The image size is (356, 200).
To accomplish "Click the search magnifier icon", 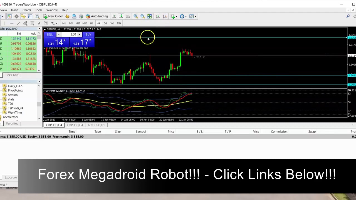I will pyautogui.click(x=348, y=16).
